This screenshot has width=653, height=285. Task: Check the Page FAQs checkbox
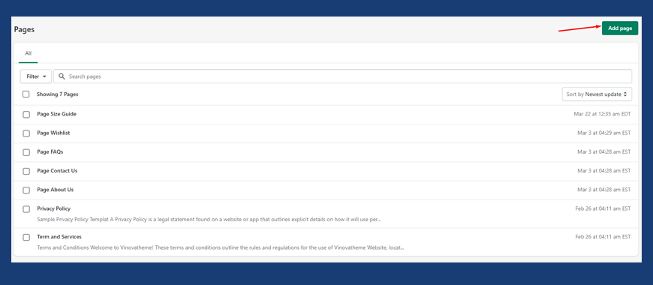(26, 152)
